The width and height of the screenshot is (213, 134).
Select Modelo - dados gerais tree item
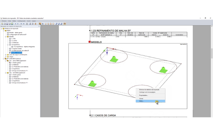coord(16,33)
